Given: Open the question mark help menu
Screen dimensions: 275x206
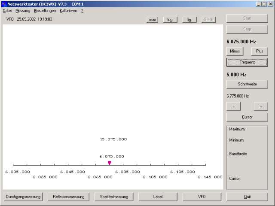Looking at the screenshot, I should tap(82, 11).
